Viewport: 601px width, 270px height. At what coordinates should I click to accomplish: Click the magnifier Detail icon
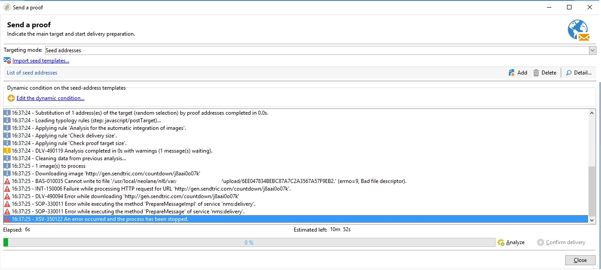pos(569,73)
